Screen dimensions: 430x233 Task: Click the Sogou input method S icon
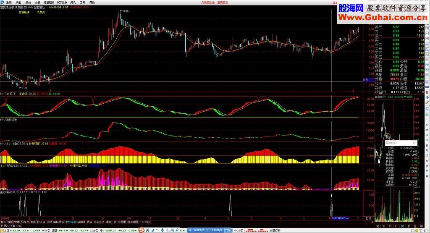[x=142, y=230]
